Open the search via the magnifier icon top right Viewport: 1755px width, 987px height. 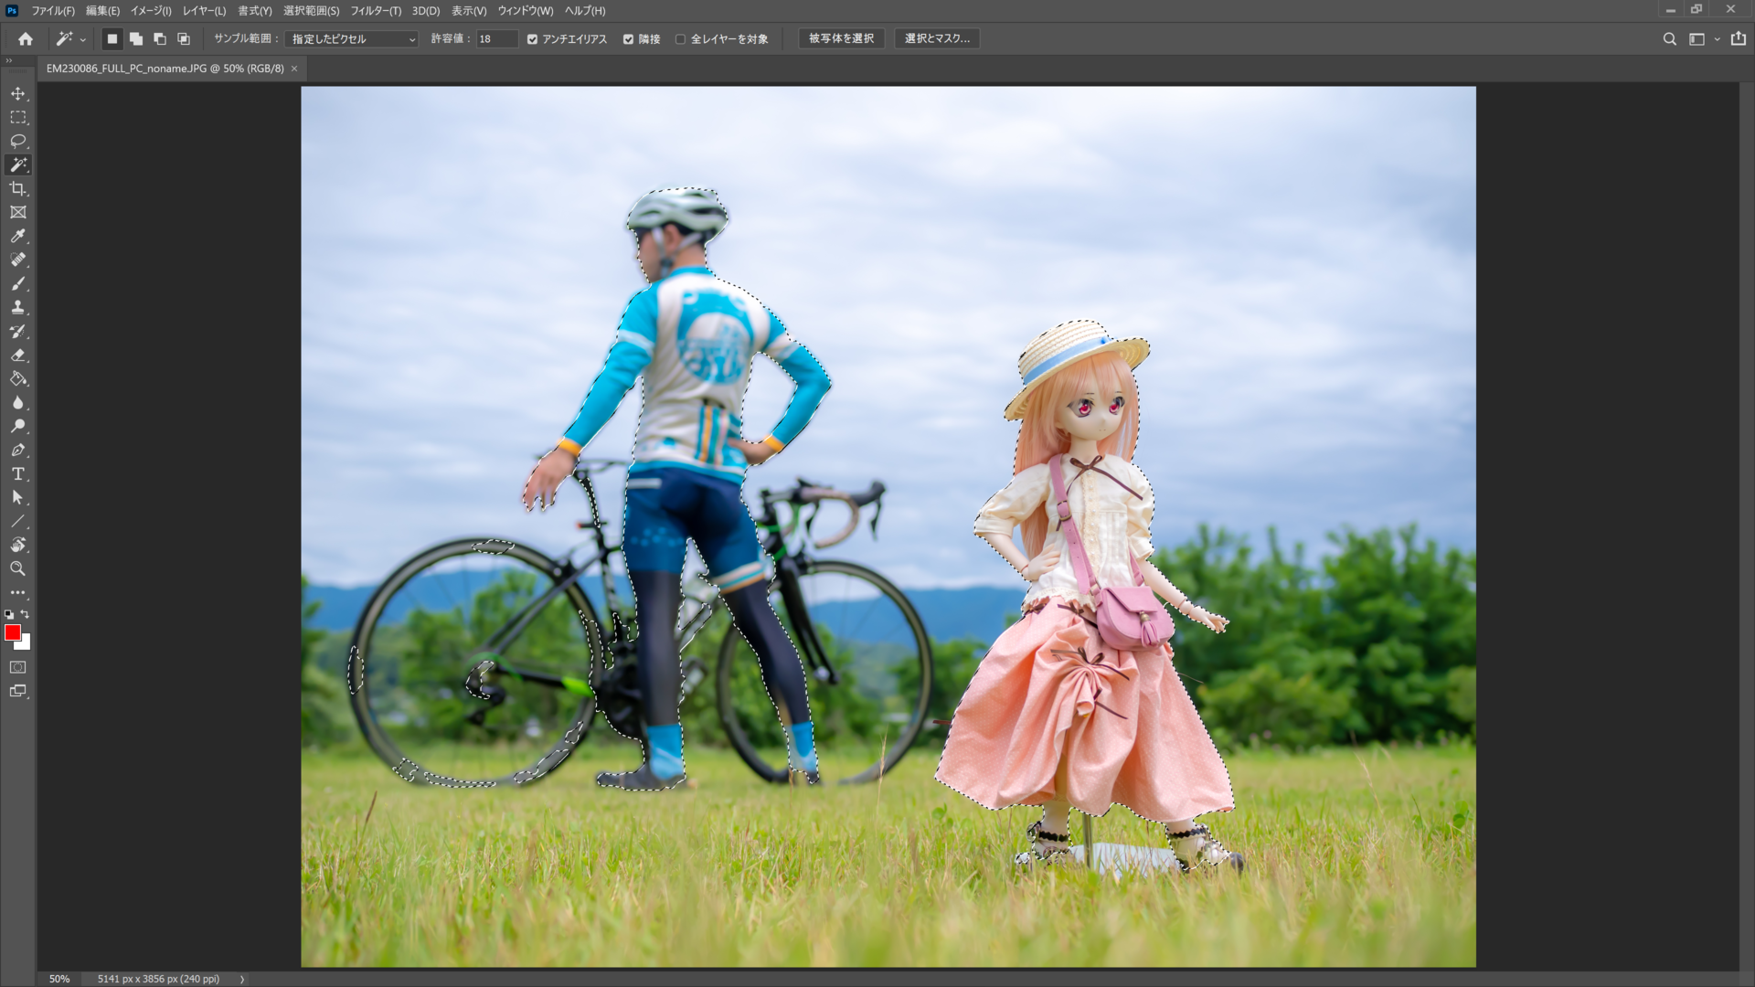tap(1670, 39)
